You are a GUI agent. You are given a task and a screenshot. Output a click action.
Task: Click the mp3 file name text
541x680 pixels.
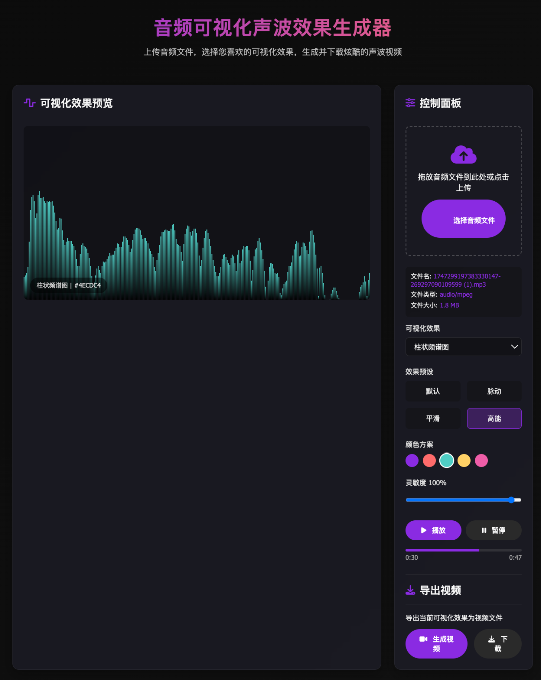click(x=456, y=280)
